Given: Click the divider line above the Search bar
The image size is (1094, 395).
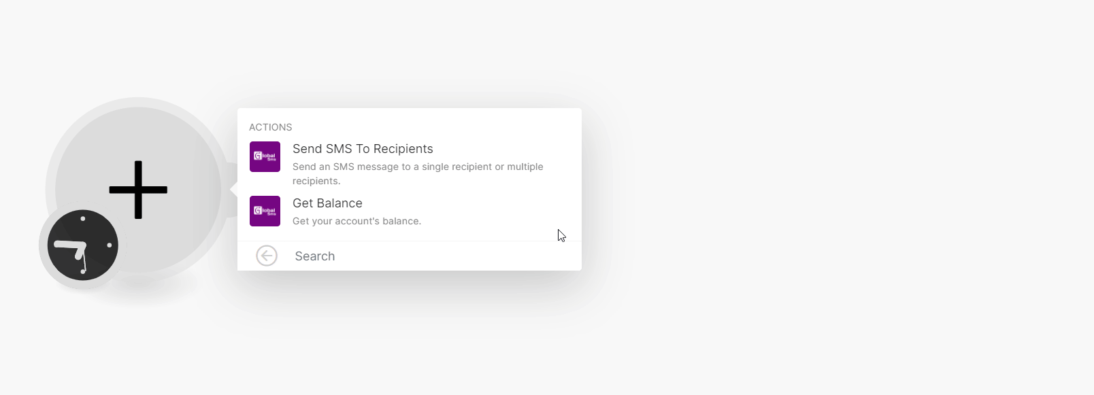Looking at the screenshot, I should (409, 241).
